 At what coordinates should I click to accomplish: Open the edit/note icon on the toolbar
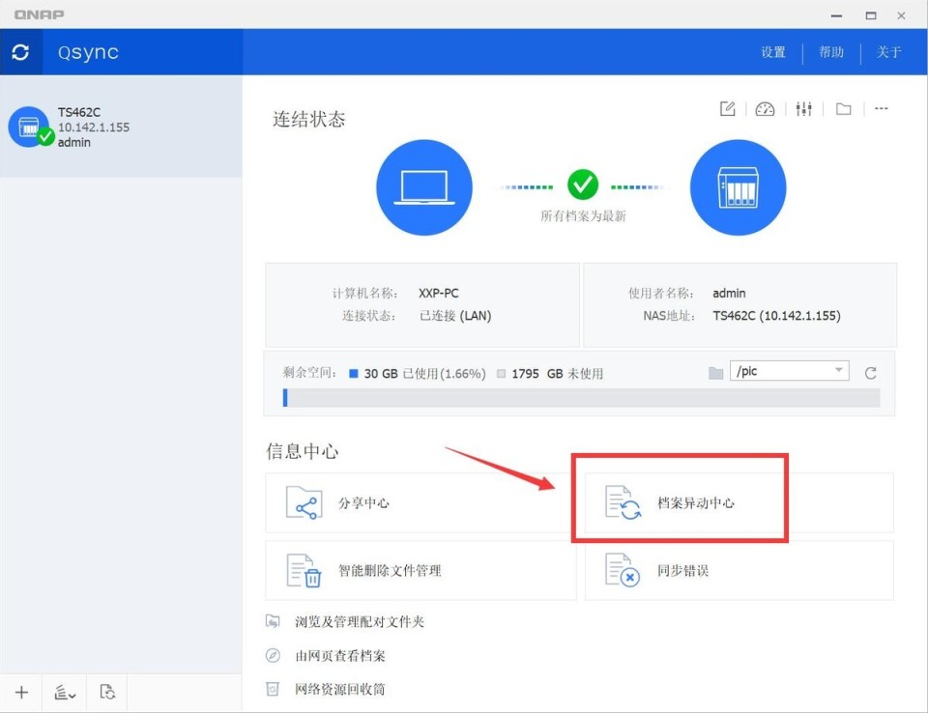[727, 108]
